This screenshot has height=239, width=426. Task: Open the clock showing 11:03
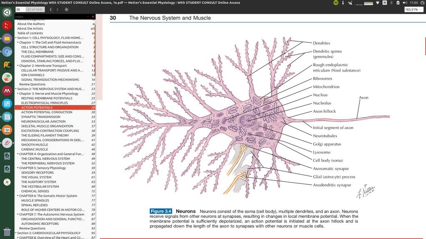click(414, 3)
